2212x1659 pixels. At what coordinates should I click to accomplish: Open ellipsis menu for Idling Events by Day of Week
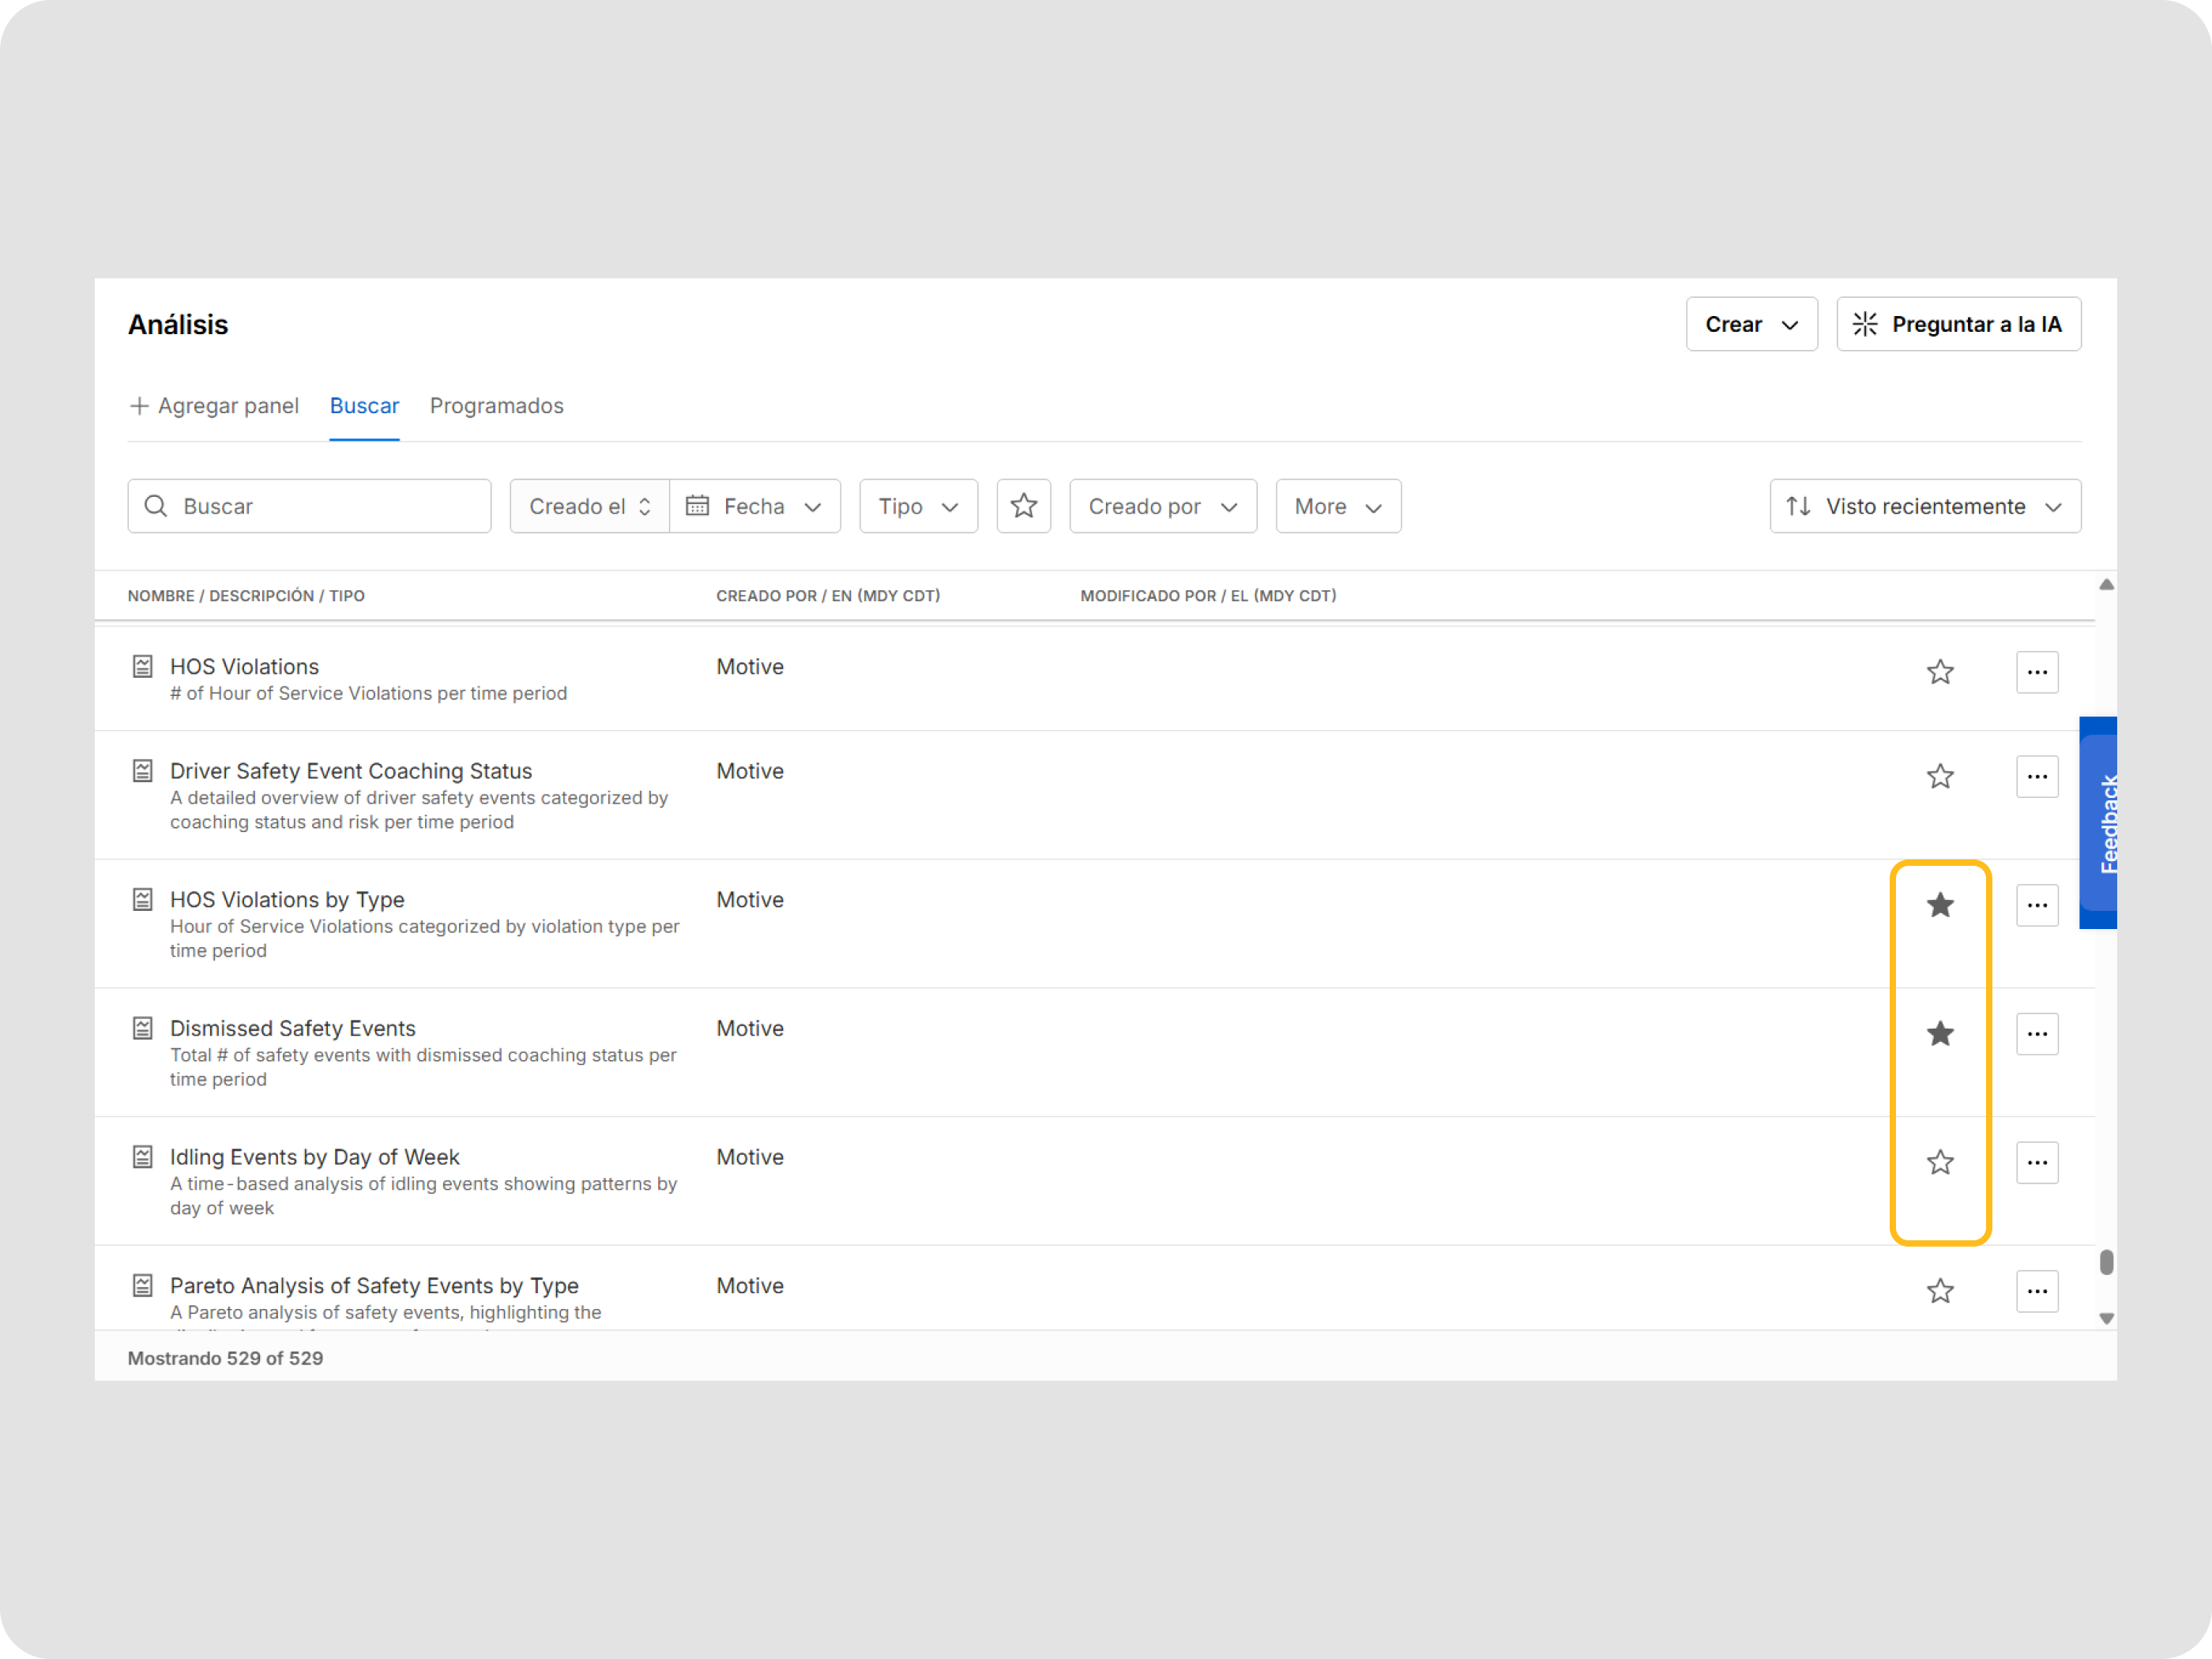pos(2036,1162)
